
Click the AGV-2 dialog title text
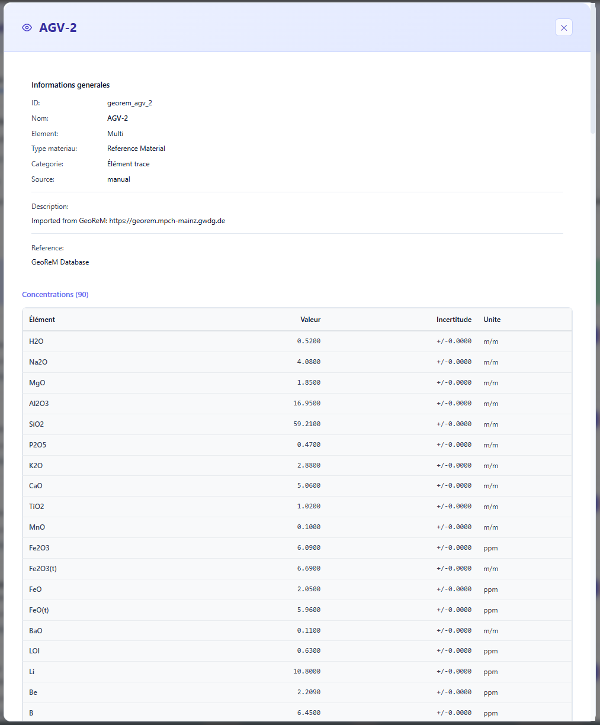point(58,28)
